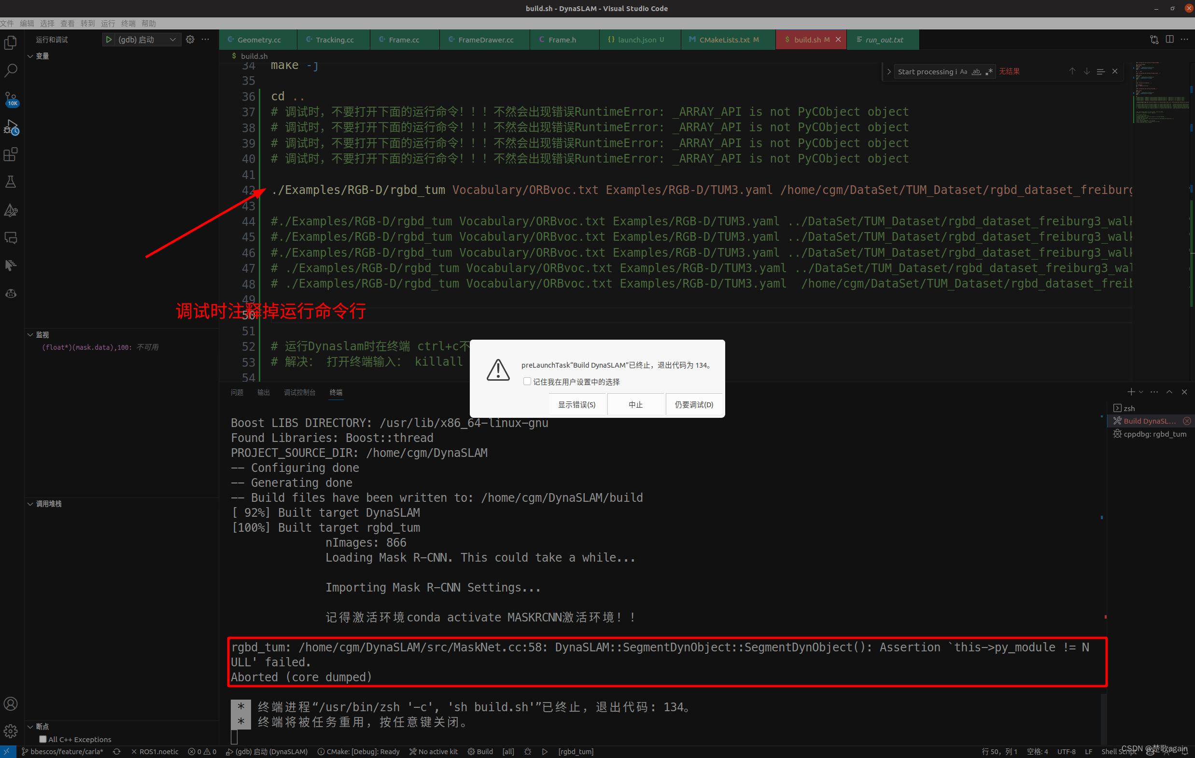
Task: Synchronize changes icon in status bar
Action: (x=117, y=752)
